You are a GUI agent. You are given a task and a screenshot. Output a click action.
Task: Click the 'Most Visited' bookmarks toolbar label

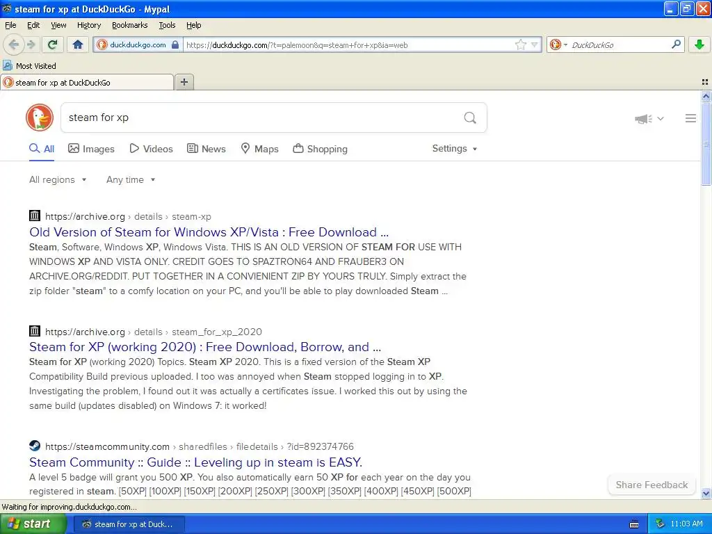(36, 66)
